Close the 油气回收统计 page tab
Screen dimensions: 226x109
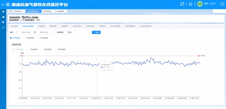click(53, 11)
